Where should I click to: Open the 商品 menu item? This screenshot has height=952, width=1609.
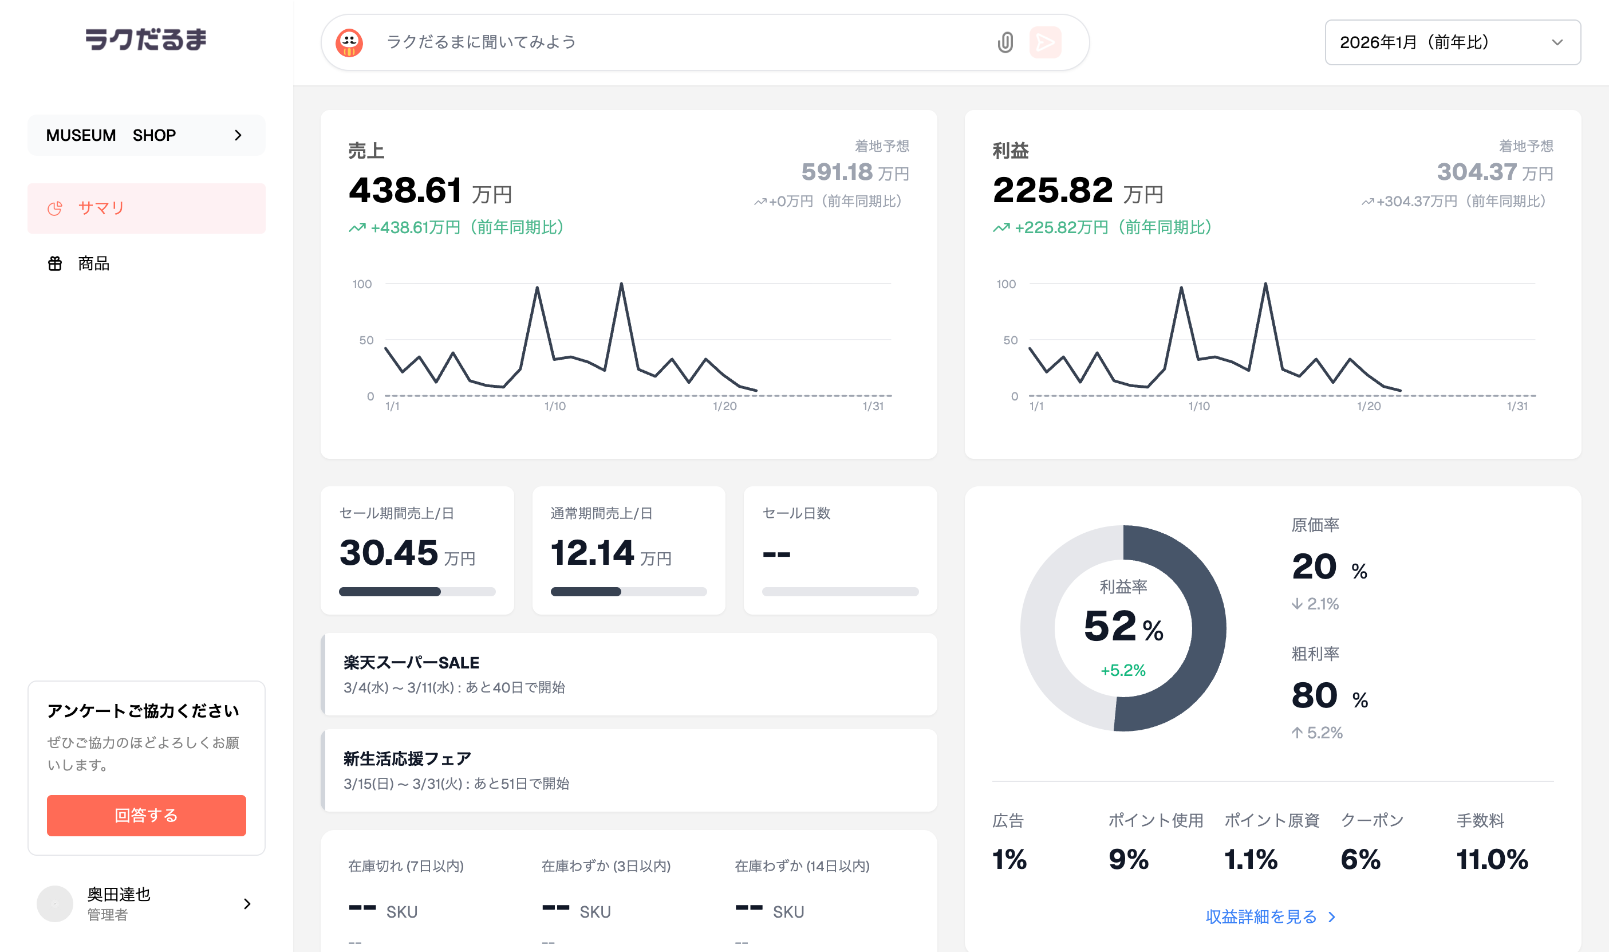click(x=94, y=263)
